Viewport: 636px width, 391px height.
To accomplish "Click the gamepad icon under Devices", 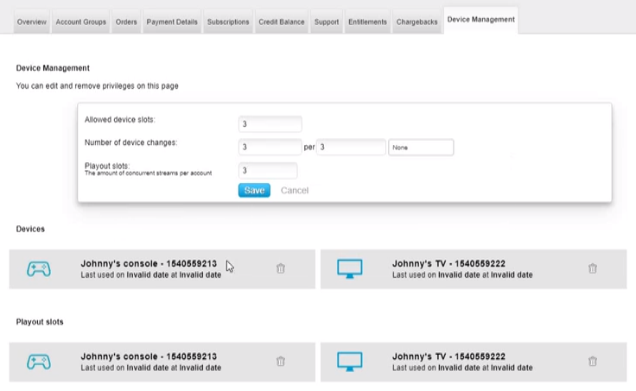I will click(x=38, y=269).
